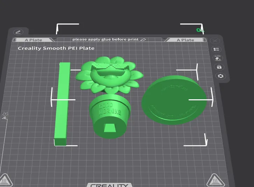Viewport: 254px width, 187px height.
Task: Click the grayed-out remove plate X icon
Action: 215,41
